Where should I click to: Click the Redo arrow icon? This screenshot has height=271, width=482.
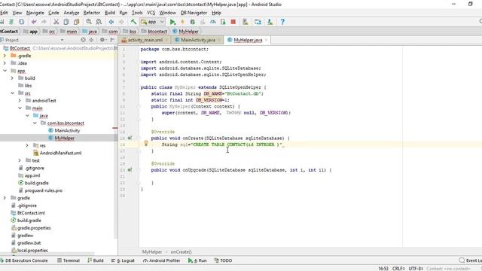[x=44, y=22]
